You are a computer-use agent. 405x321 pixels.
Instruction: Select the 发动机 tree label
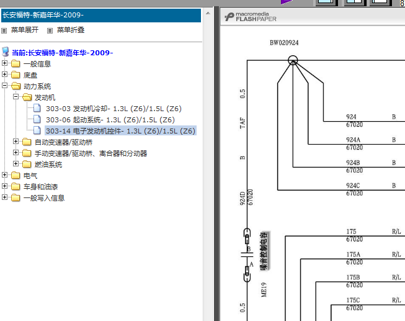45,97
